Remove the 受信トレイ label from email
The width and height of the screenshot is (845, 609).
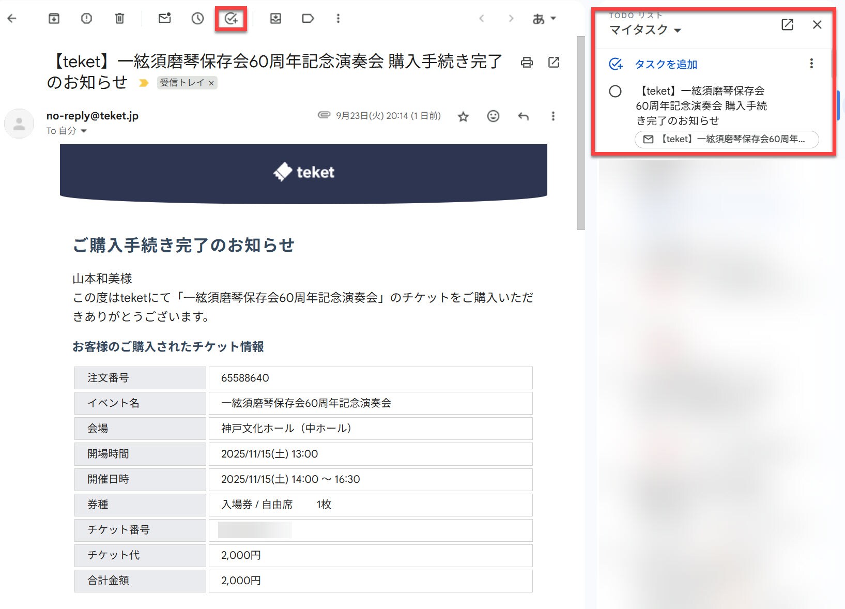211,83
